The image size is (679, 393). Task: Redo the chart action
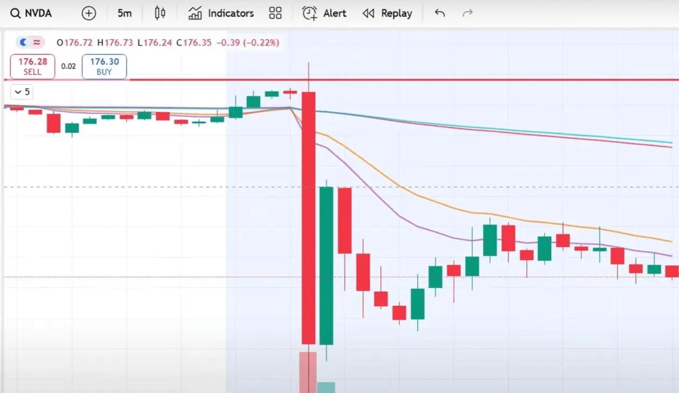[468, 13]
